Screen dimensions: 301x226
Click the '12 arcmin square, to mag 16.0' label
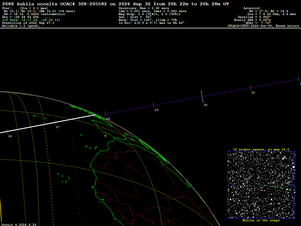click(x=261, y=149)
